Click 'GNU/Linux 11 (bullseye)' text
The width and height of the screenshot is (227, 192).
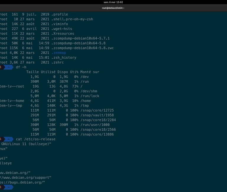click(x=26, y=144)
